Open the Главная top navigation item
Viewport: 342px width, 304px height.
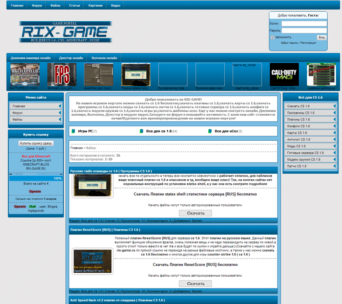click(17, 6)
